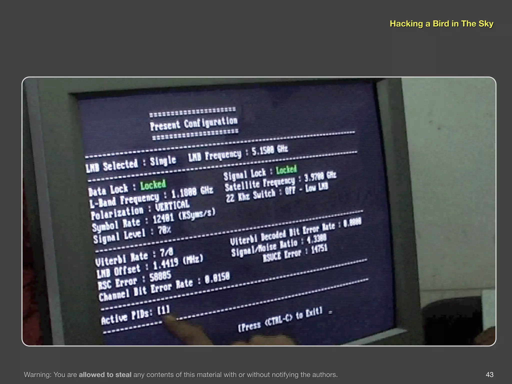Click the 'allowed to steal' warning text
This screenshot has height=384, width=512.
tap(105, 374)
